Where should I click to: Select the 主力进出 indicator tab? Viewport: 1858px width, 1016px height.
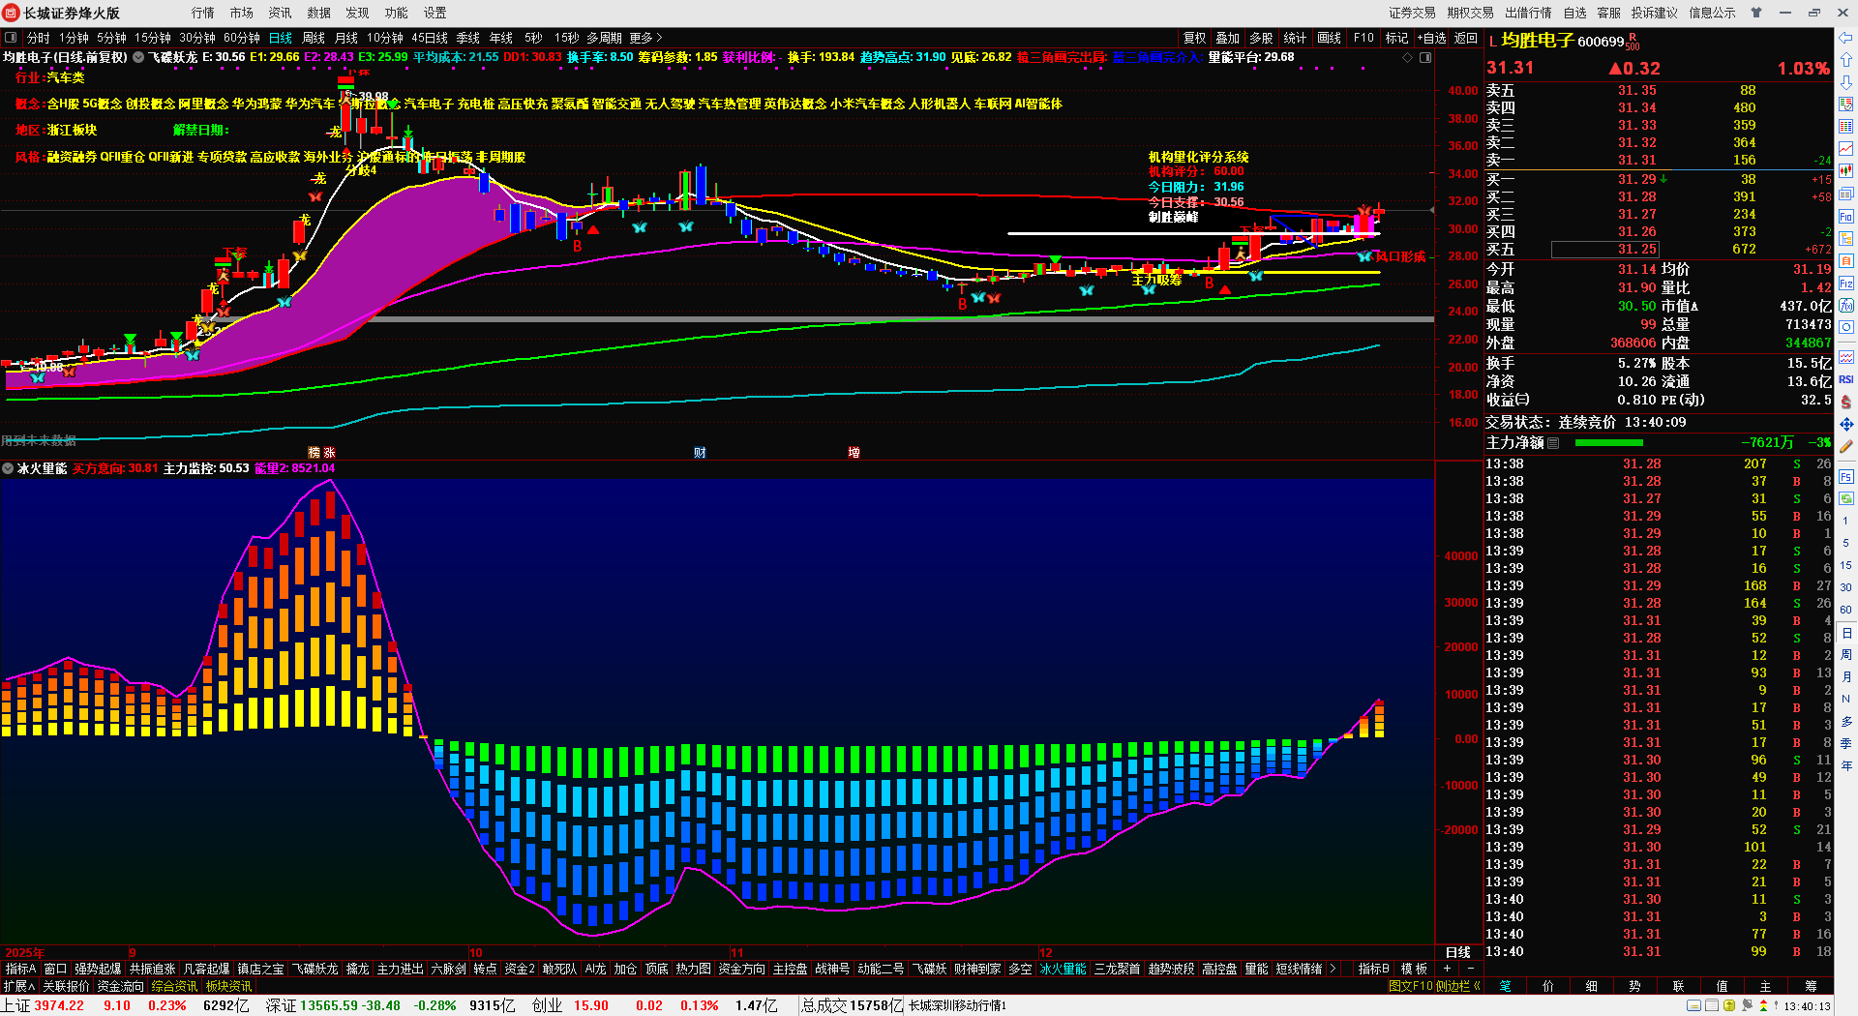tap(400, 969)
